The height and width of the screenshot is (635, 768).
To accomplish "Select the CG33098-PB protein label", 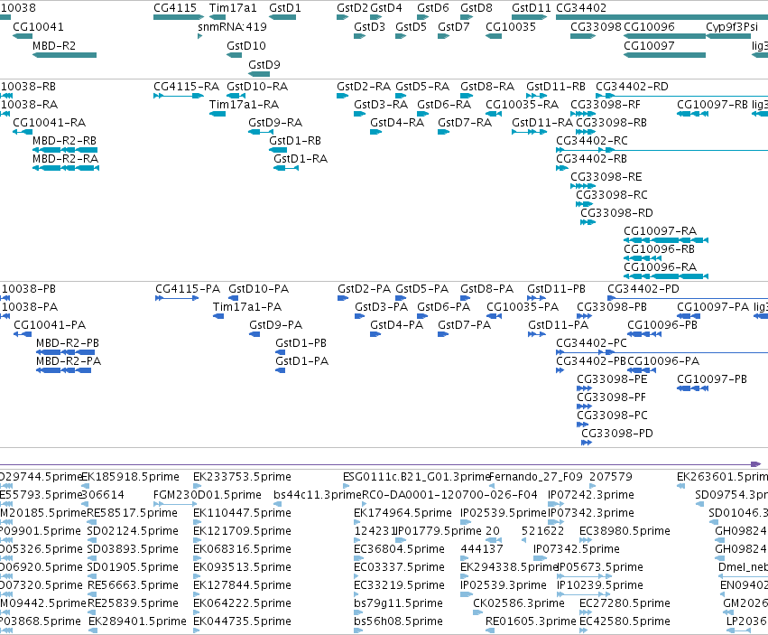I will 611,307.
